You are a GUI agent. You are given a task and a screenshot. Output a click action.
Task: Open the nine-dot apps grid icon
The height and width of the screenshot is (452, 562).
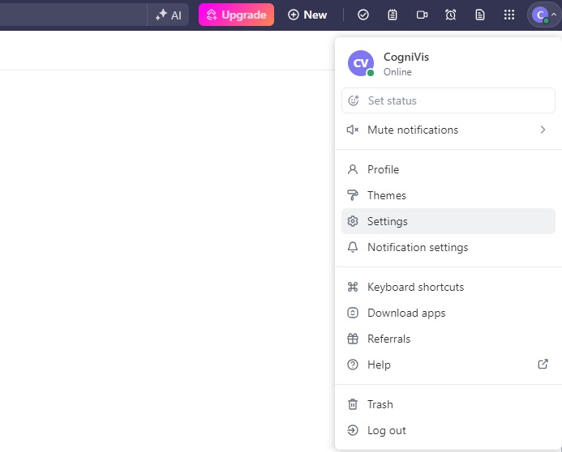point(509,15)
